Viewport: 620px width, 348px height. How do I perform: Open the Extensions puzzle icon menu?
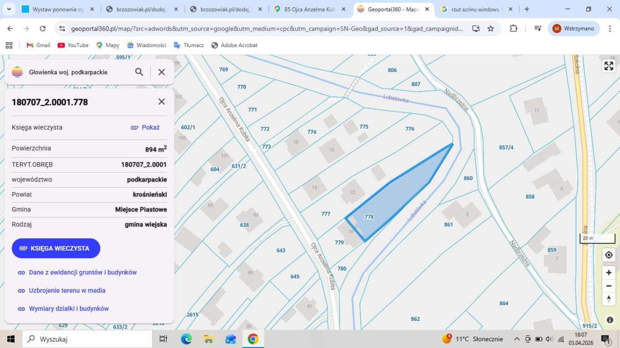pos(513,29)
